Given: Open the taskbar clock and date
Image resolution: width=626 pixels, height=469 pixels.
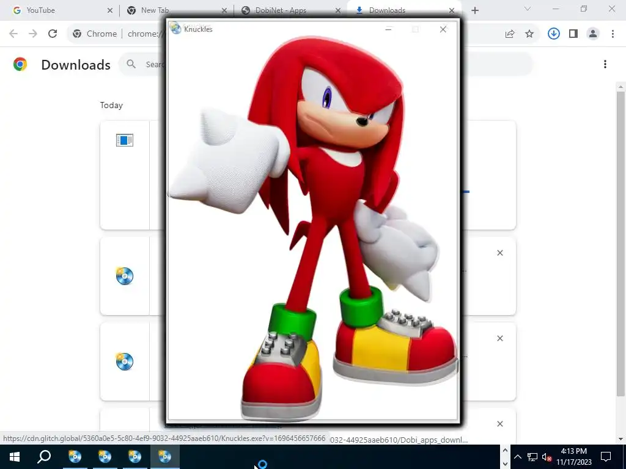Looking at the screenshot, I should (x=574, y=457).
